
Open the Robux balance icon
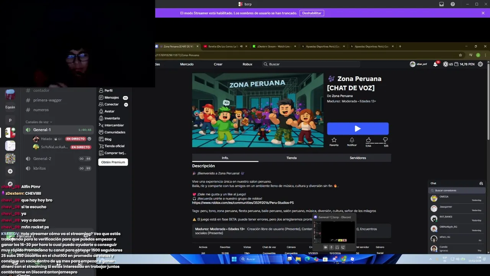click(446, 64)
